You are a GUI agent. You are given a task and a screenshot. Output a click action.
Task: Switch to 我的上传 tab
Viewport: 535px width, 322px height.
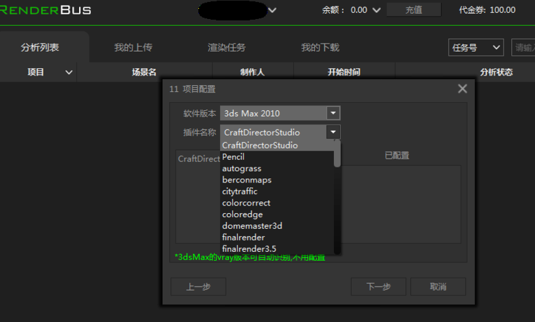(x=133, y=48)
